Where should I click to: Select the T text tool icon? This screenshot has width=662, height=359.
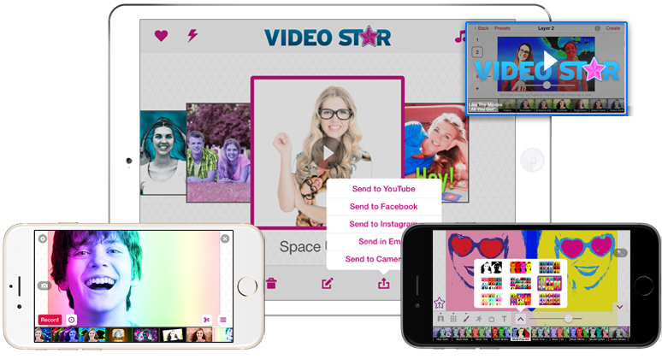pyautogui.click(x=504, y=319)
